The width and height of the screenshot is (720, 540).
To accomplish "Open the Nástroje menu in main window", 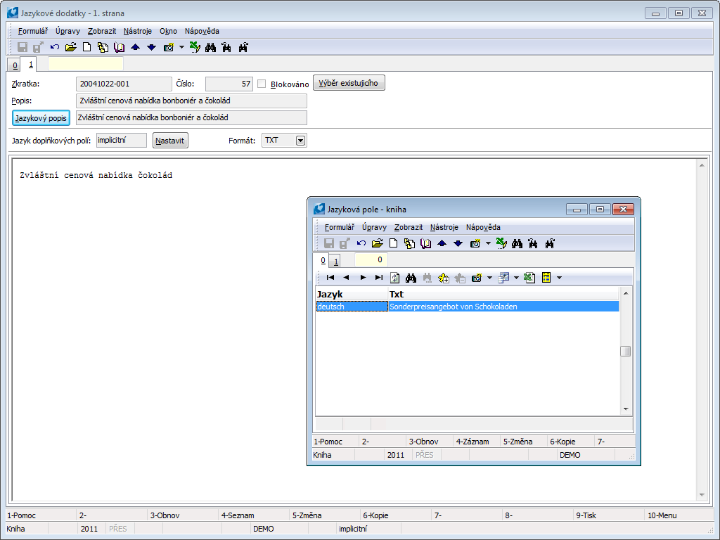I will (137, 31).
